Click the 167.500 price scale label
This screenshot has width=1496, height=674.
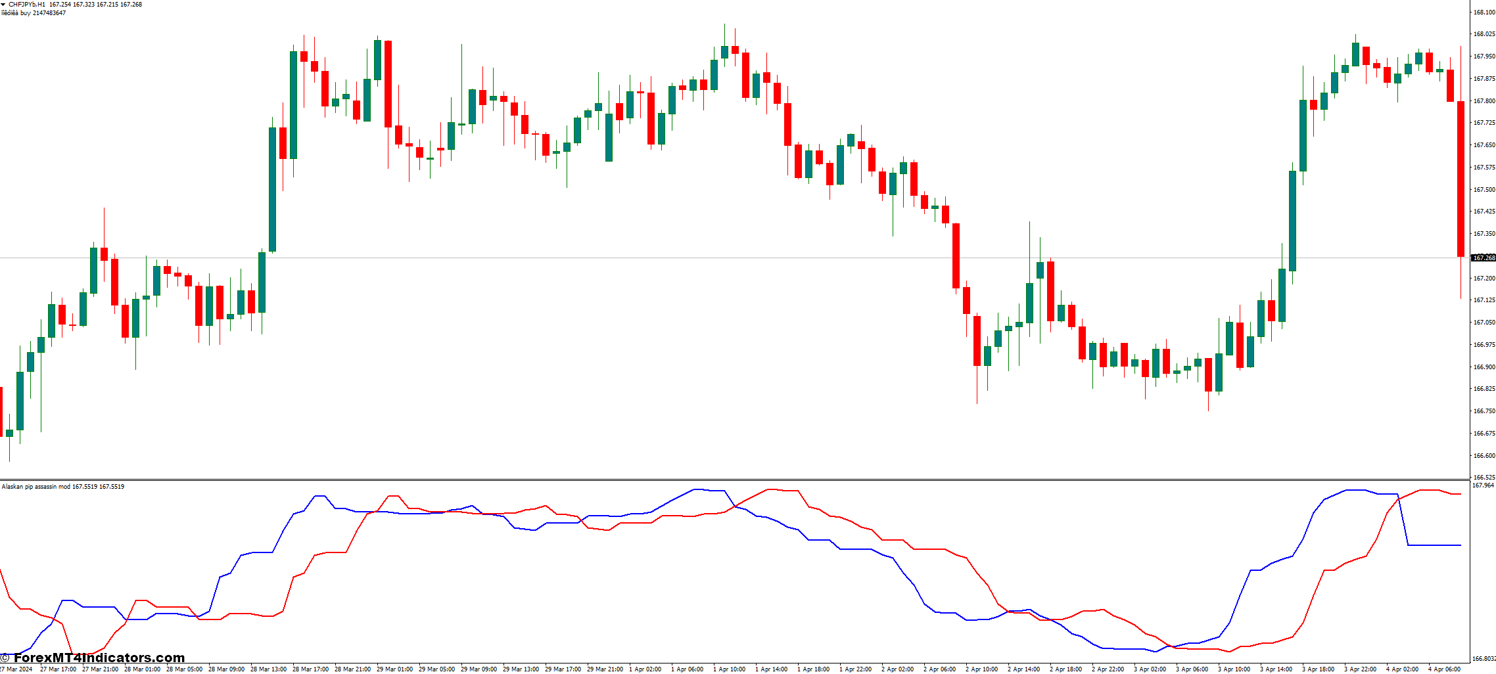[1484, 189]
